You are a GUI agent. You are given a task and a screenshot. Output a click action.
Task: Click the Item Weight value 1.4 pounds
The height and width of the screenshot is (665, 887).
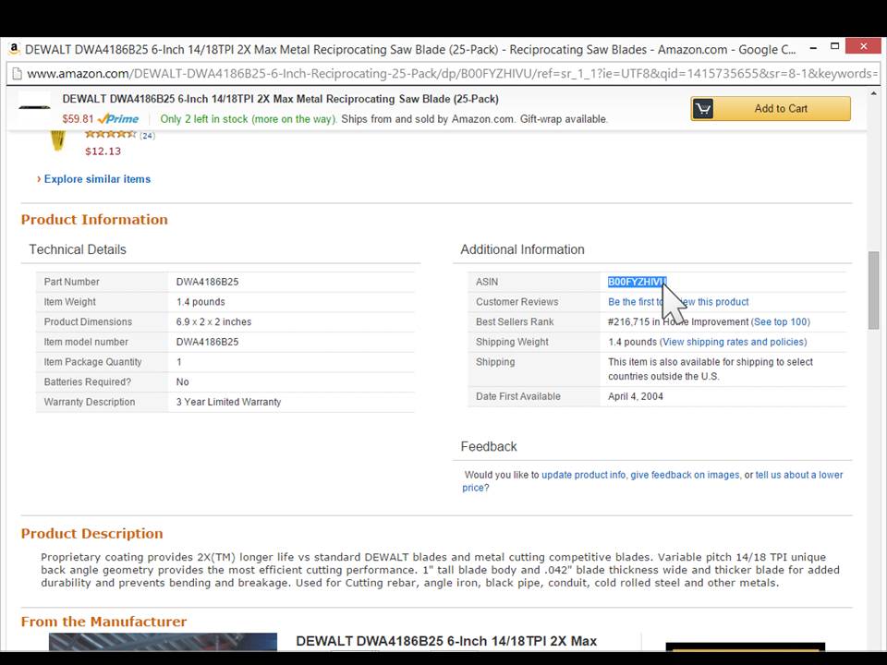click(x=200, y=302)
